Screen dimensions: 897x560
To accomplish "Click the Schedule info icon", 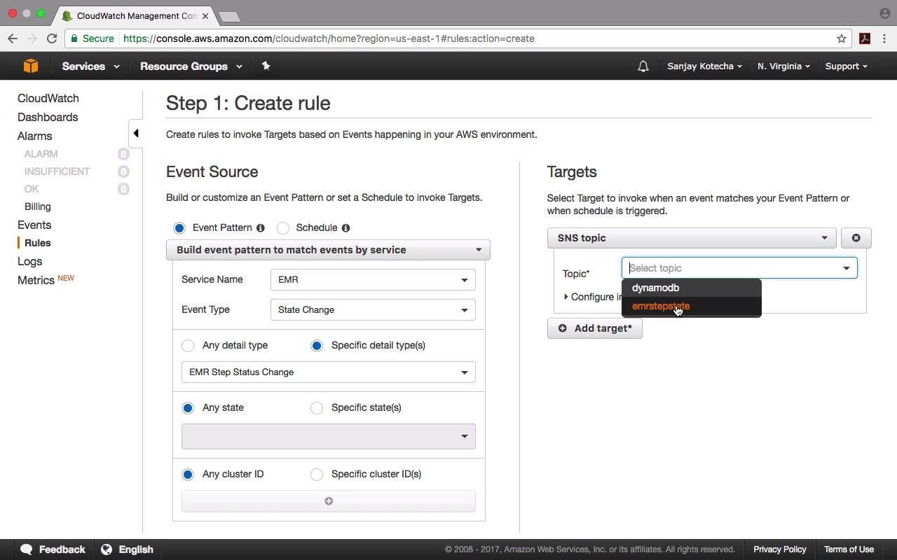I will coord(345,227).
